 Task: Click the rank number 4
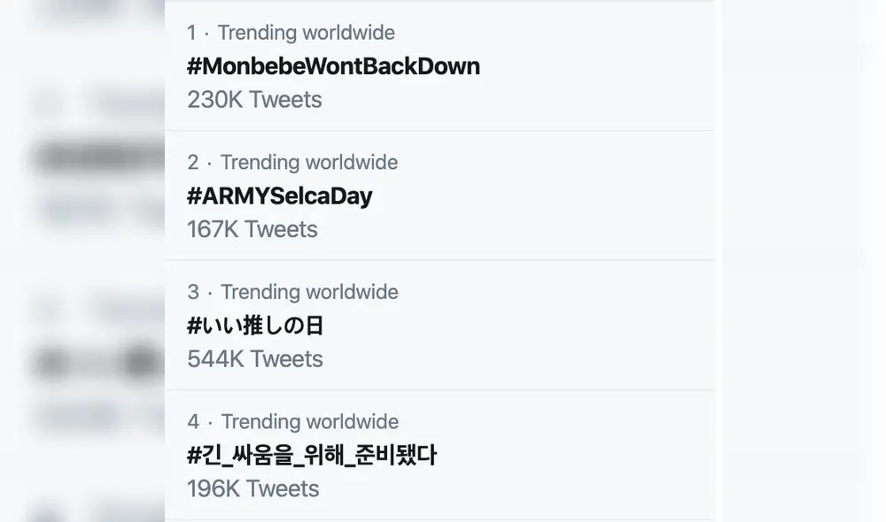tap(193, 422)
